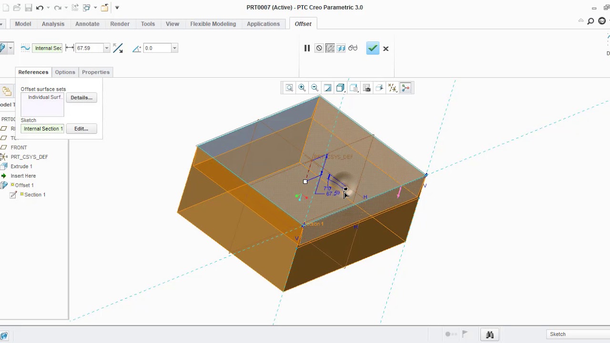Select Internal Section 1 sketch collector
610x343 pixels.
[42, 129]
